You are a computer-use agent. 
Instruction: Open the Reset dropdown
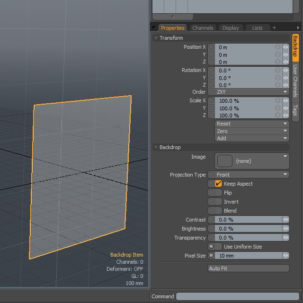(x=252, y=124)
